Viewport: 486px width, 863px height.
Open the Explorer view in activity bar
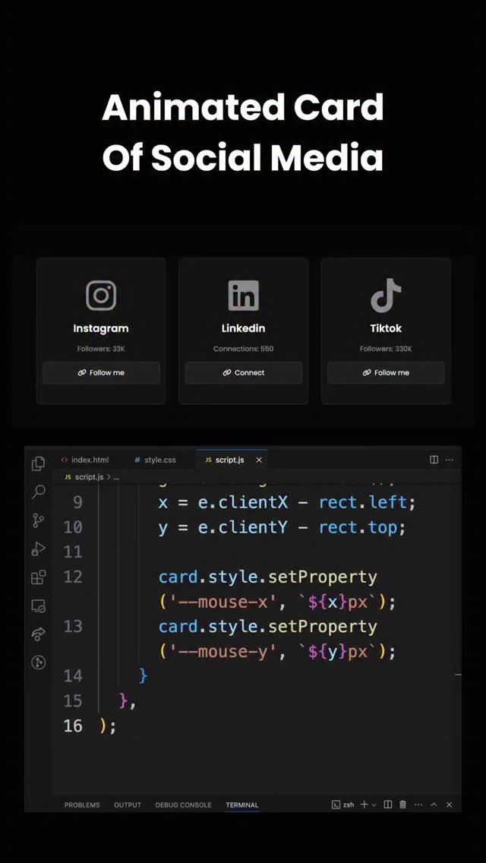(x=38, y=464)
